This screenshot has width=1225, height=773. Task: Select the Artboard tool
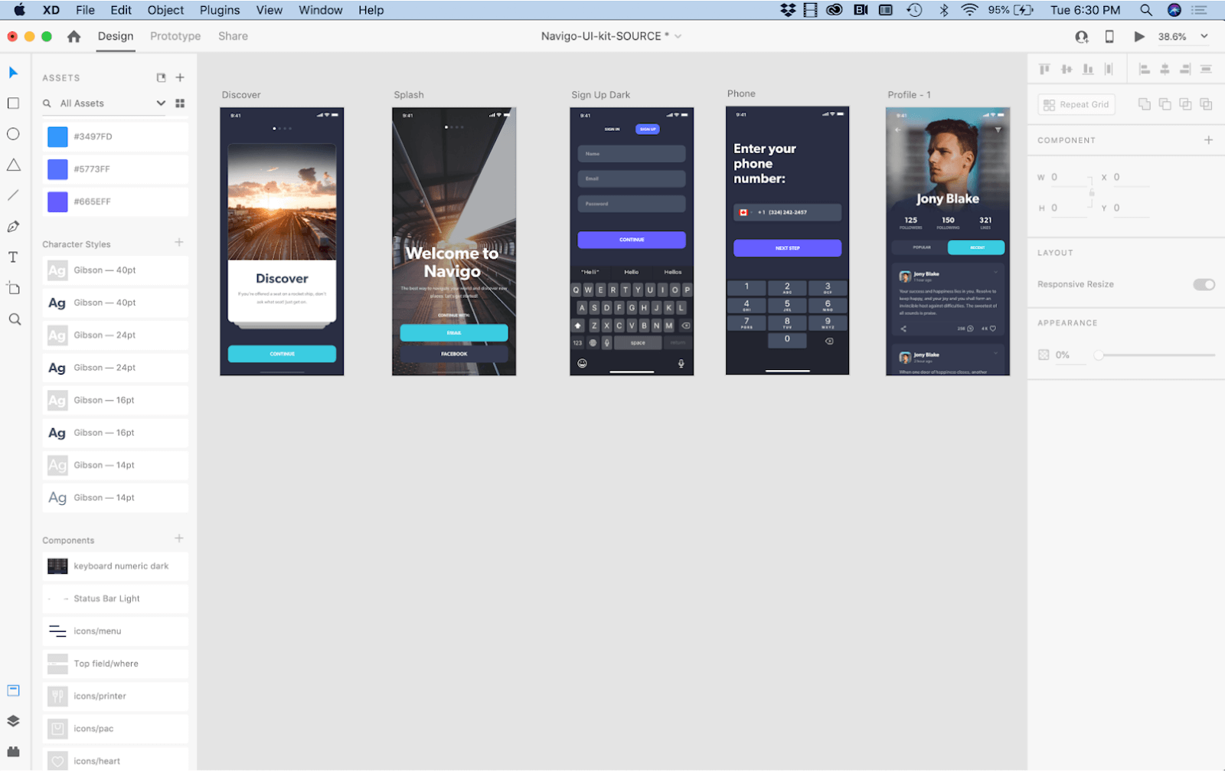point(13,288)
